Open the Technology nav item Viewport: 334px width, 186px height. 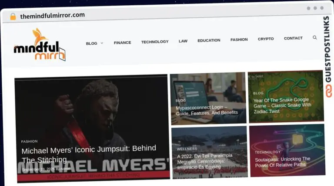point(155,42)
